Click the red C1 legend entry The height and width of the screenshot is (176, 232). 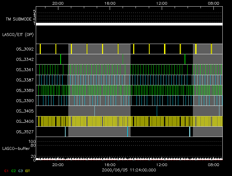6,170
